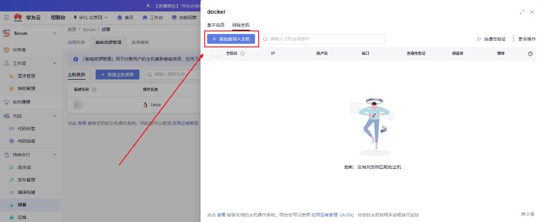Click the Scrum breadcrumb link

coord(89,30)
